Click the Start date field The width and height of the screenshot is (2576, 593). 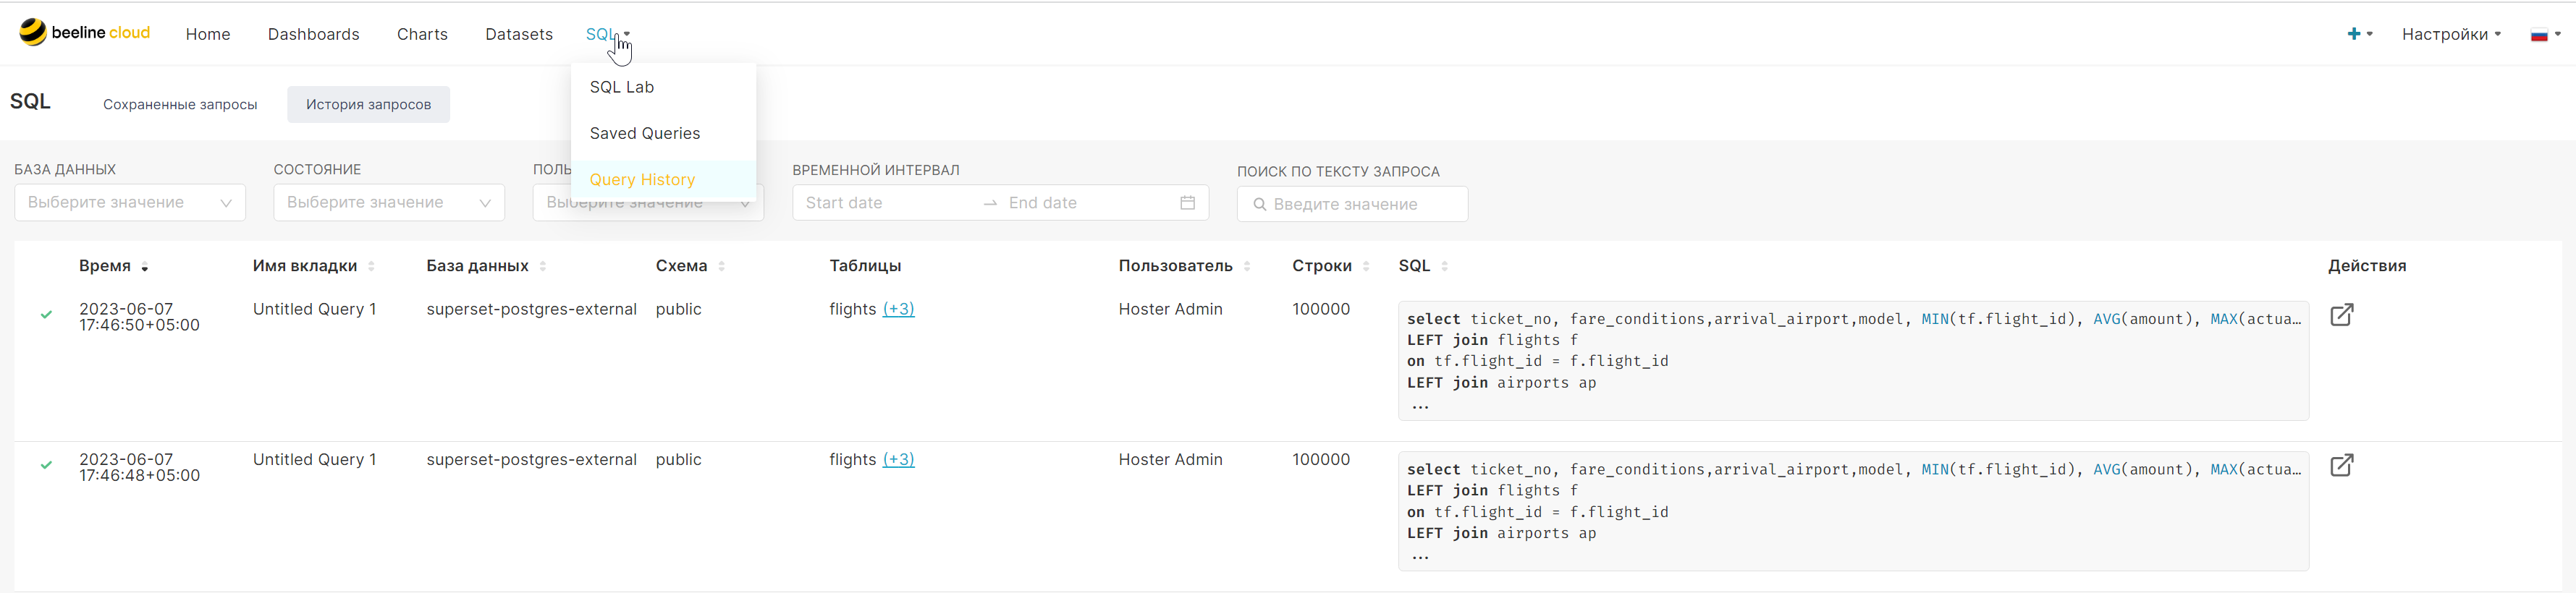[885, 202]
